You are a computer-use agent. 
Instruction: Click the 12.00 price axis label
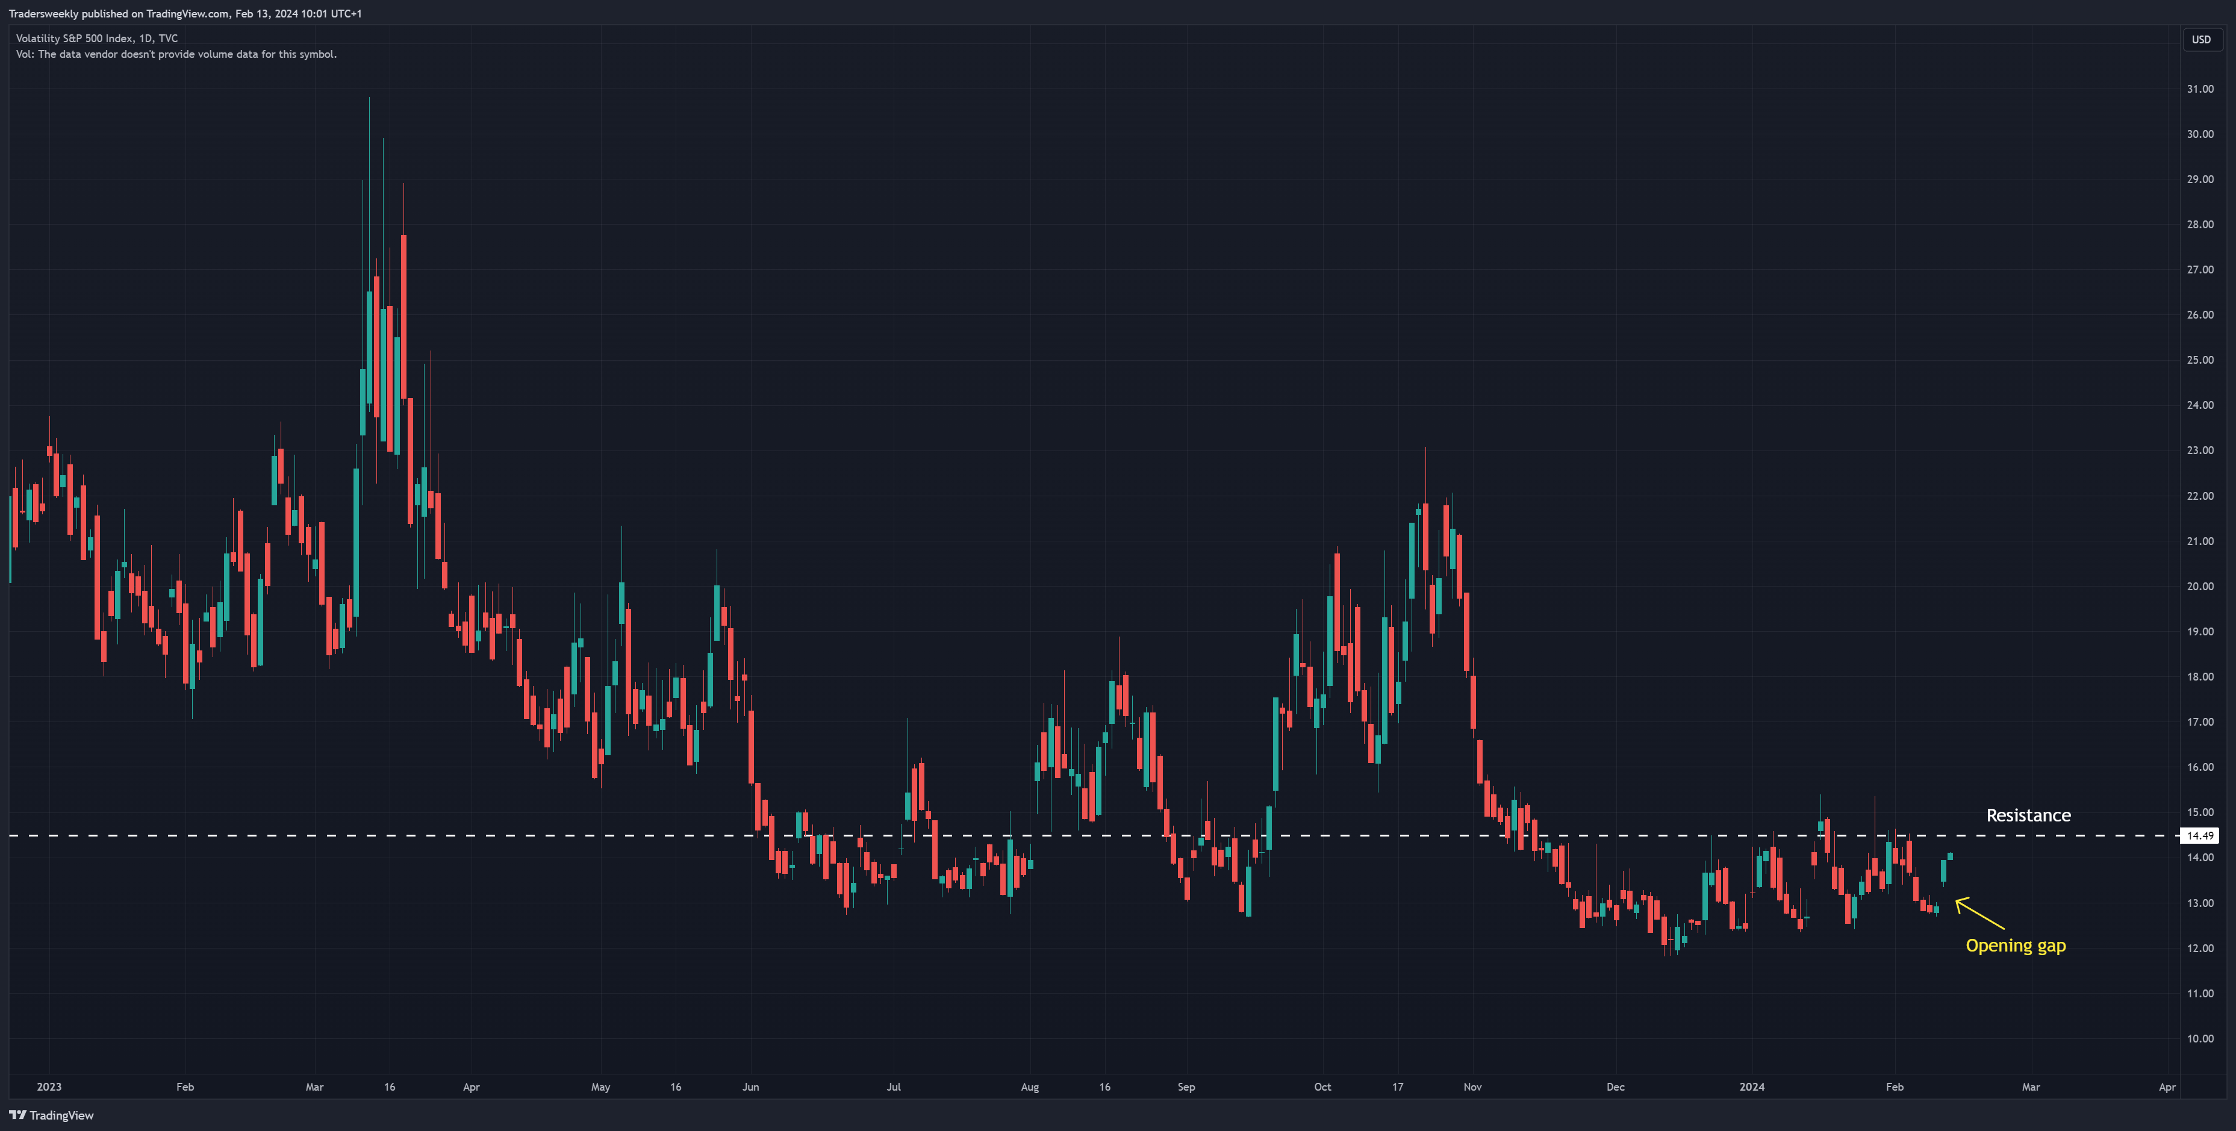[2199, 948]
